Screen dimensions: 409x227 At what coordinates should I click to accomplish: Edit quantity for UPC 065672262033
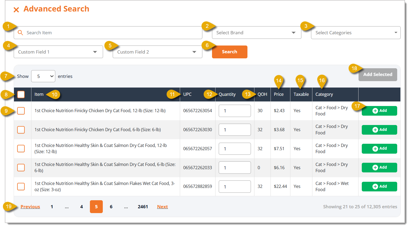(x=235, y=168)
